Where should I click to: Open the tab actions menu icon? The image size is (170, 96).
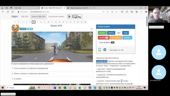click(x=11, y=8)
